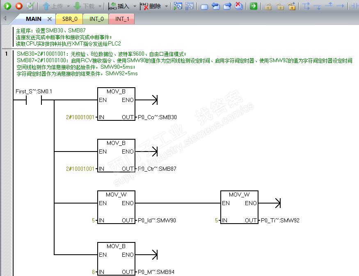Open the INT_1 tab
359x276 pixels.
[x=122, y=19]
